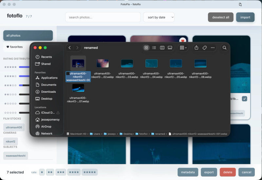Select the first ultramax400 file thumbnail

pyautogui.click(x=78, y=63)
